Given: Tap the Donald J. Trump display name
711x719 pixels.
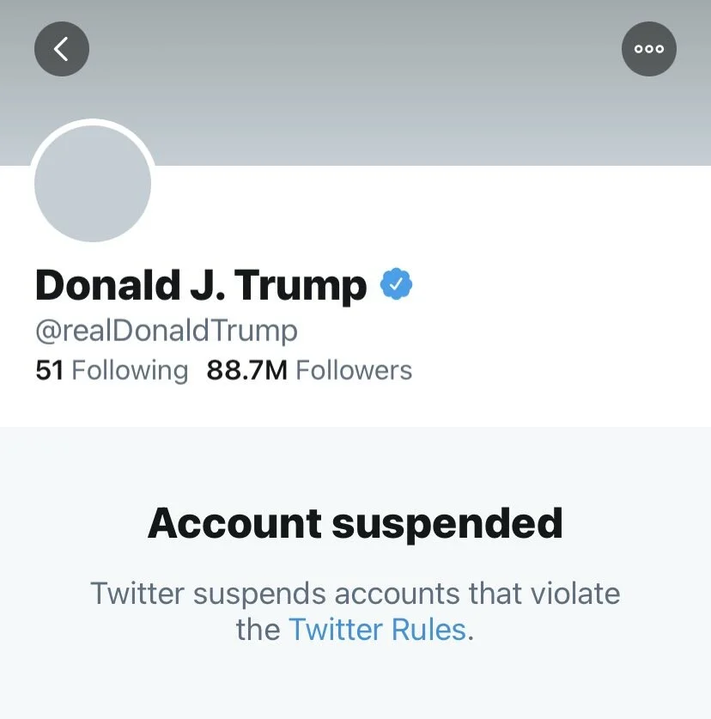Looking at the screenshot, I should [x=201, y=285].
